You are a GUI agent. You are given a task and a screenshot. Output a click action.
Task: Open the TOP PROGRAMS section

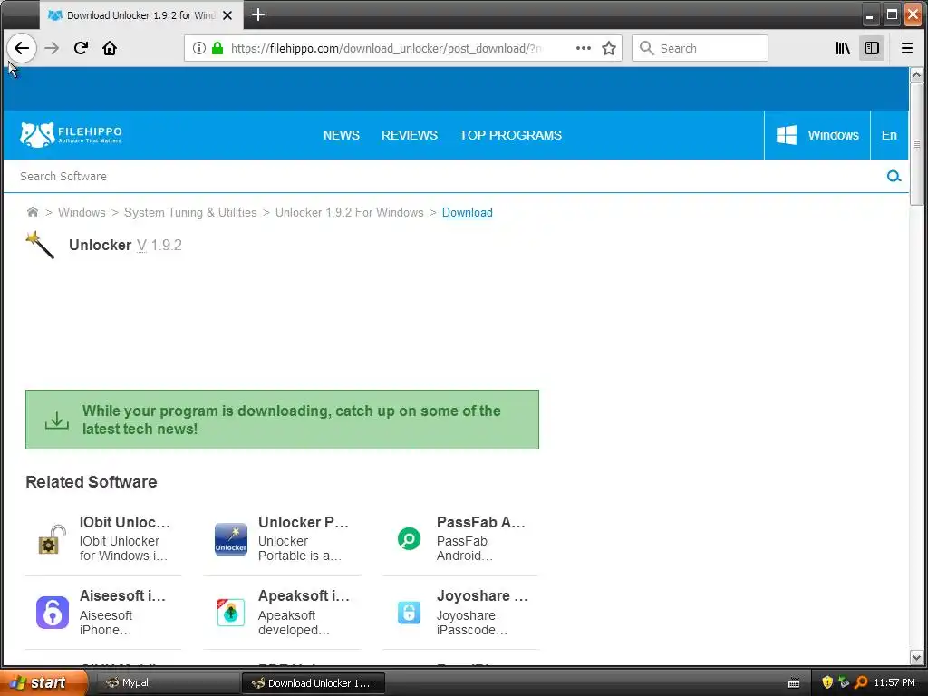tap(511, 135)
